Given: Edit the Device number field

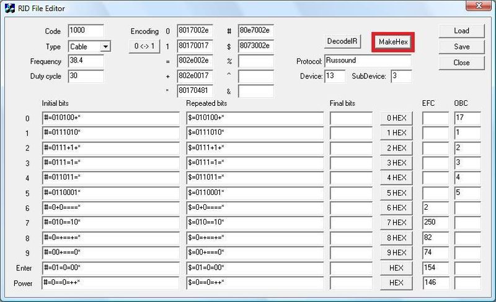Looking at the screenshot, I should (x=334, y=76).
